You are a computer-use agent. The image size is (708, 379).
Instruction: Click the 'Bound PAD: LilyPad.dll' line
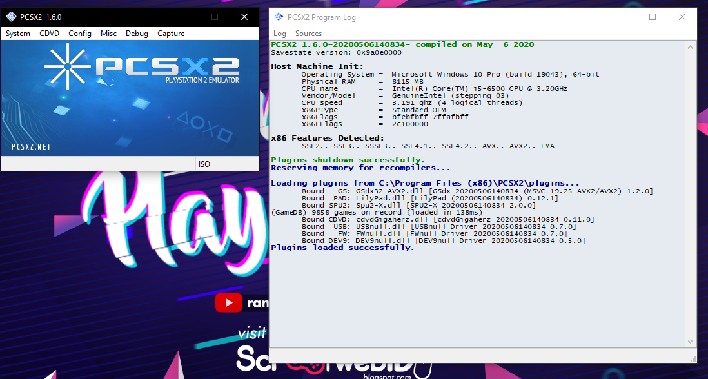430,199
